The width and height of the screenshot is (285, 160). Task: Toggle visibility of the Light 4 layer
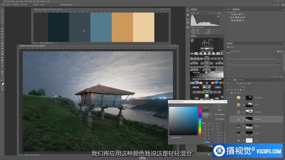[x=228, y=105]
